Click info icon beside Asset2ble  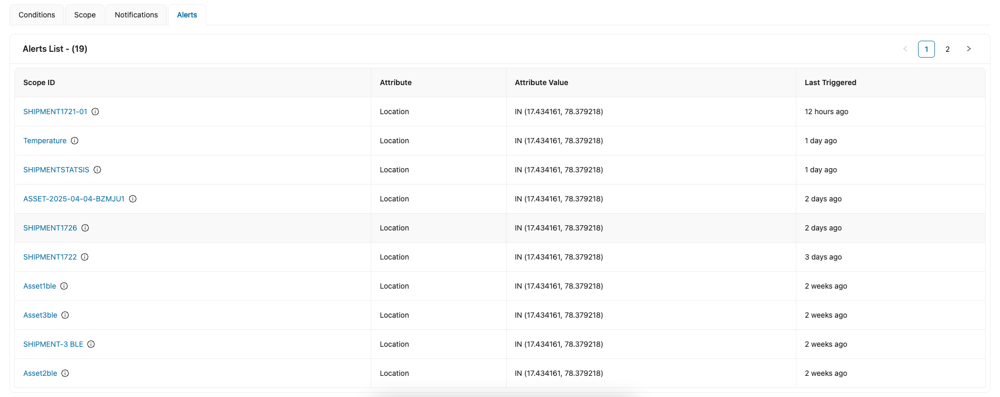tap(65, 373)
